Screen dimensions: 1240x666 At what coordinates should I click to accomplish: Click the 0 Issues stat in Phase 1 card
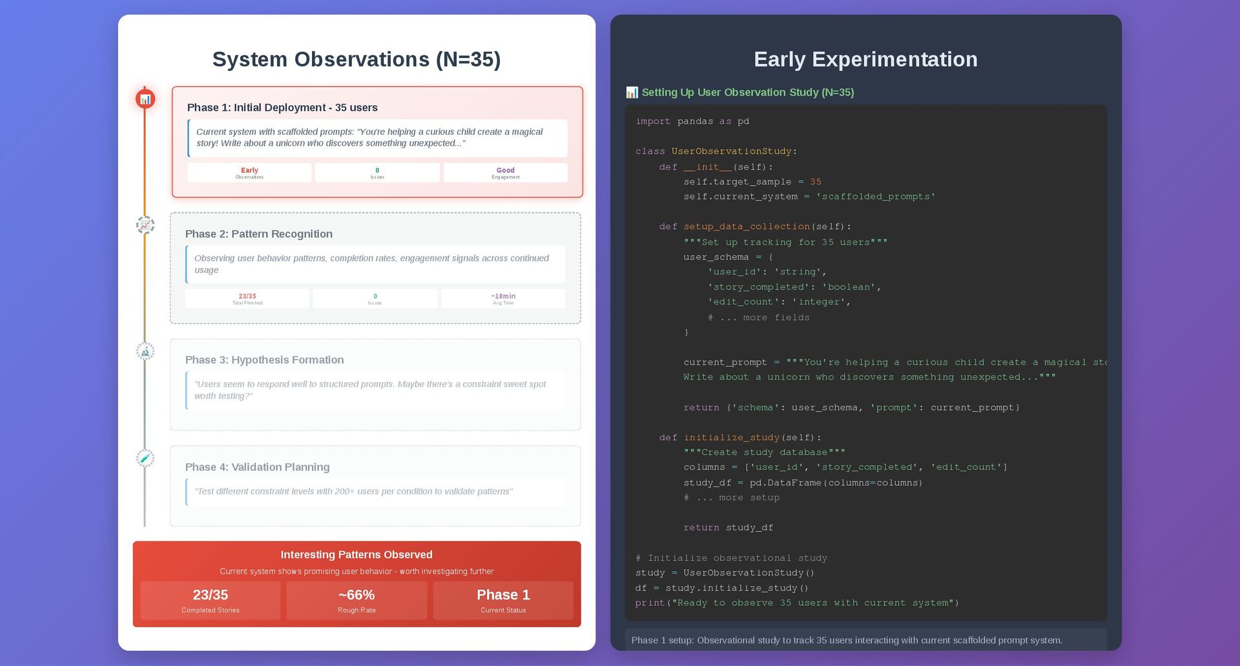[x=377, y=172]
